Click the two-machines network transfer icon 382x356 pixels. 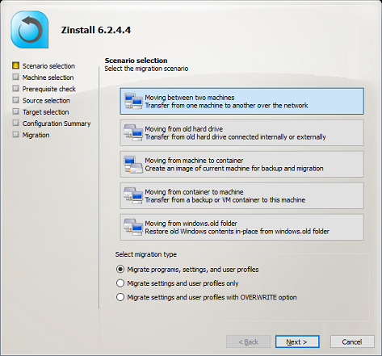point(133,101)
